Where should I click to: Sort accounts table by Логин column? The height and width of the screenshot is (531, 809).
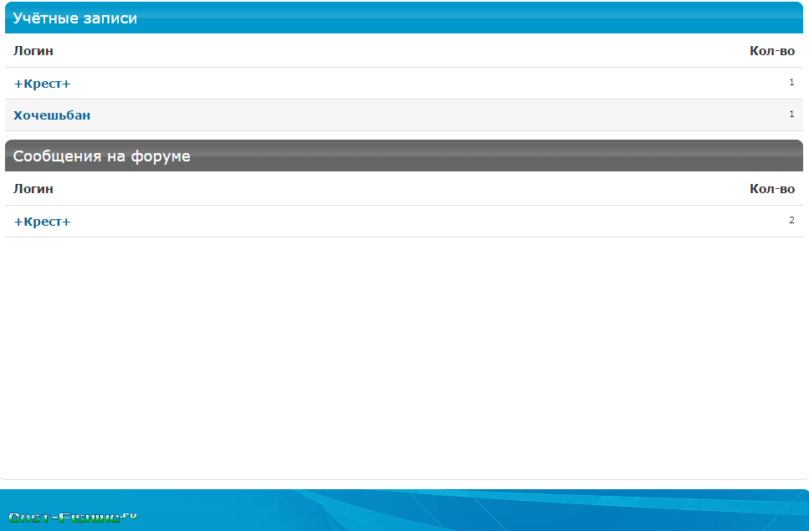point(33,51)
